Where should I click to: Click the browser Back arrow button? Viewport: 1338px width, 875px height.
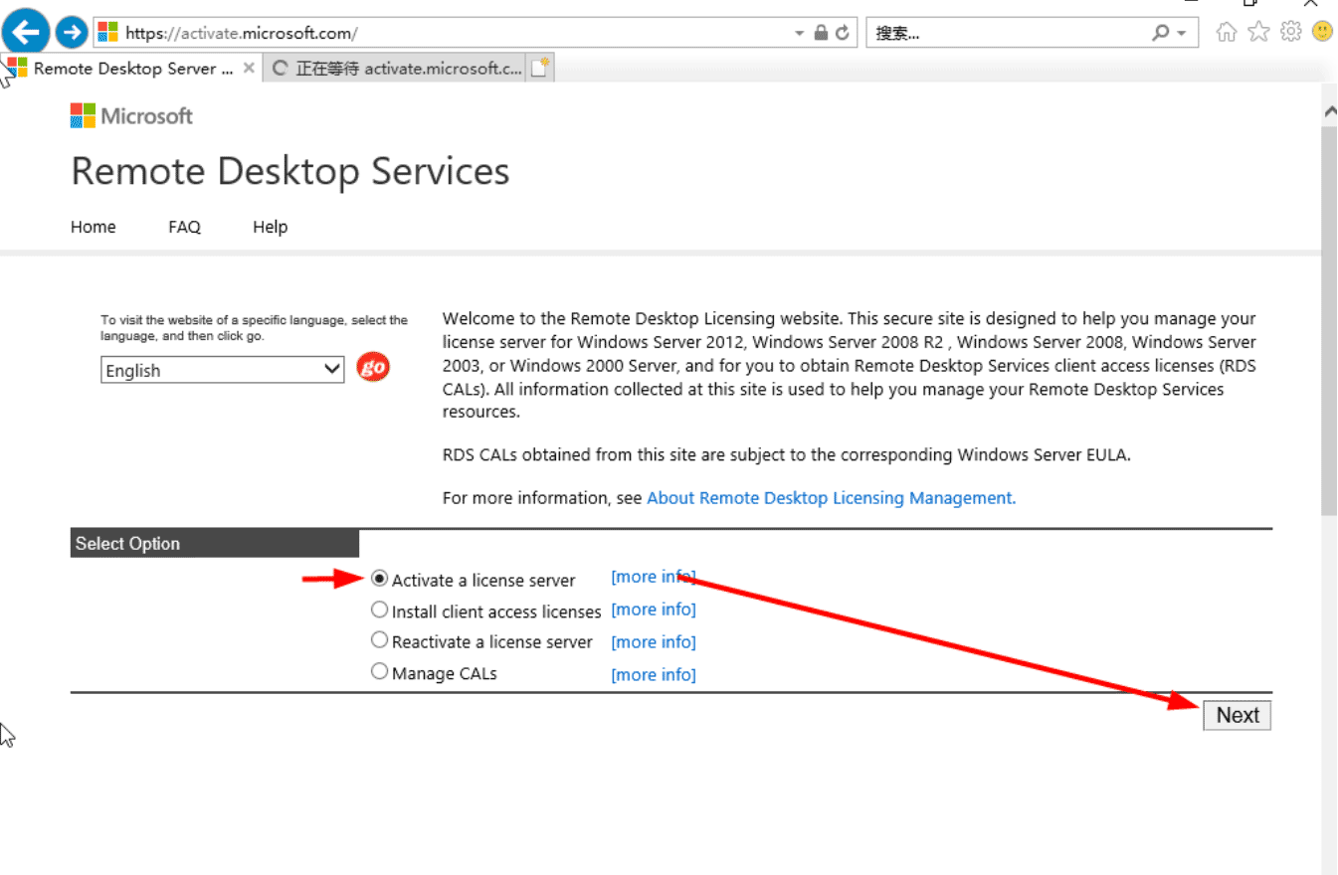click(26, 31)
